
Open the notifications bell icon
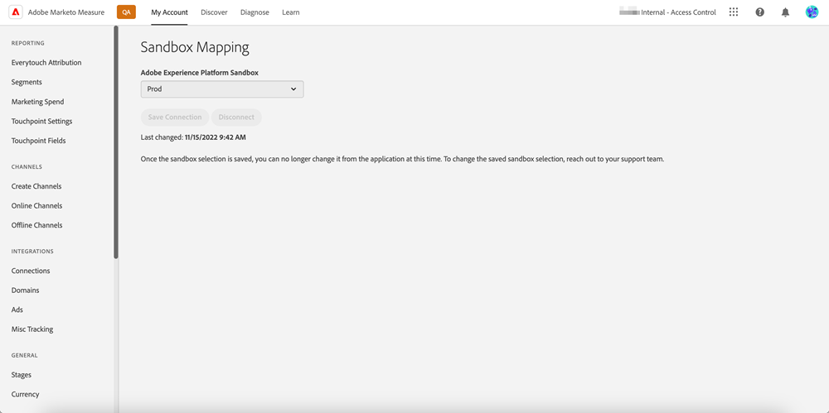pyautogui.click(x=786, y=12)
